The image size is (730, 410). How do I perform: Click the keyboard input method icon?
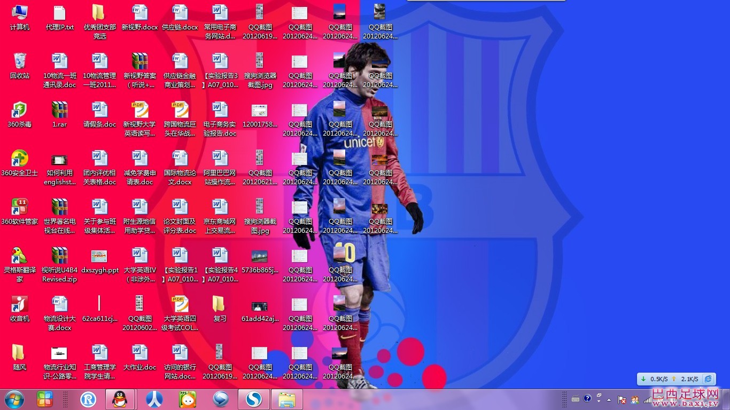576,399
